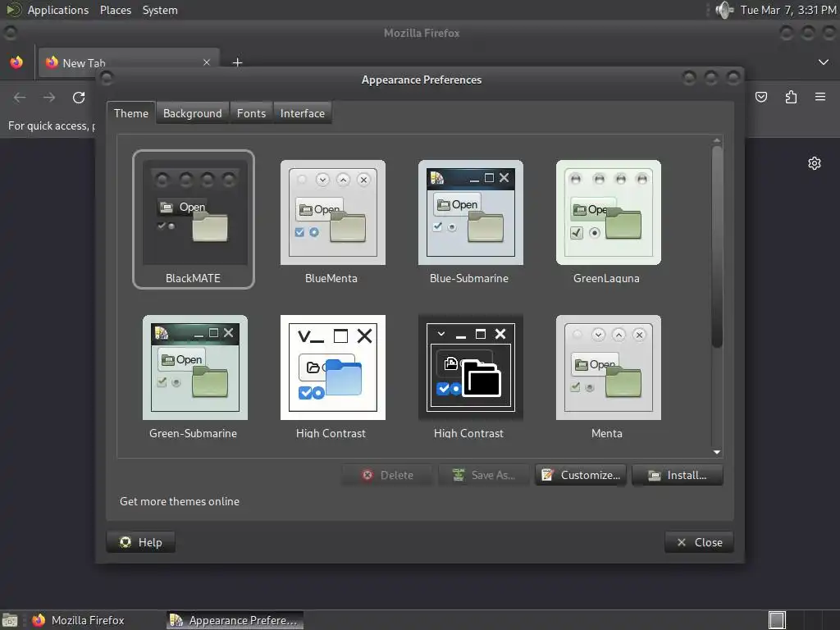Image resolution: width=840 pixels, height=630 pixels.
Task: Click Firefox forward arrow
Action: (x=49, y=98)
